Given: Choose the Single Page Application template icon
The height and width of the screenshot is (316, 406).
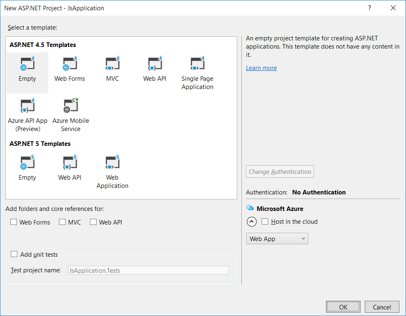Looking at the screenshot, I should click(x=197, y=63).
